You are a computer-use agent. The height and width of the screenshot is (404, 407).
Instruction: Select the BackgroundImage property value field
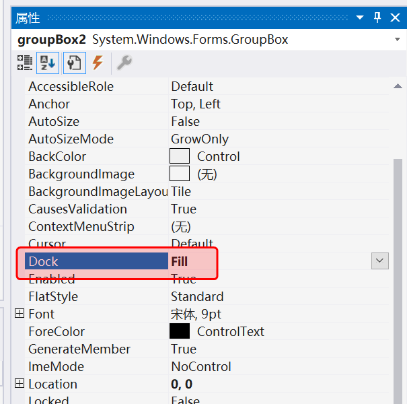(x=269, y=174)
